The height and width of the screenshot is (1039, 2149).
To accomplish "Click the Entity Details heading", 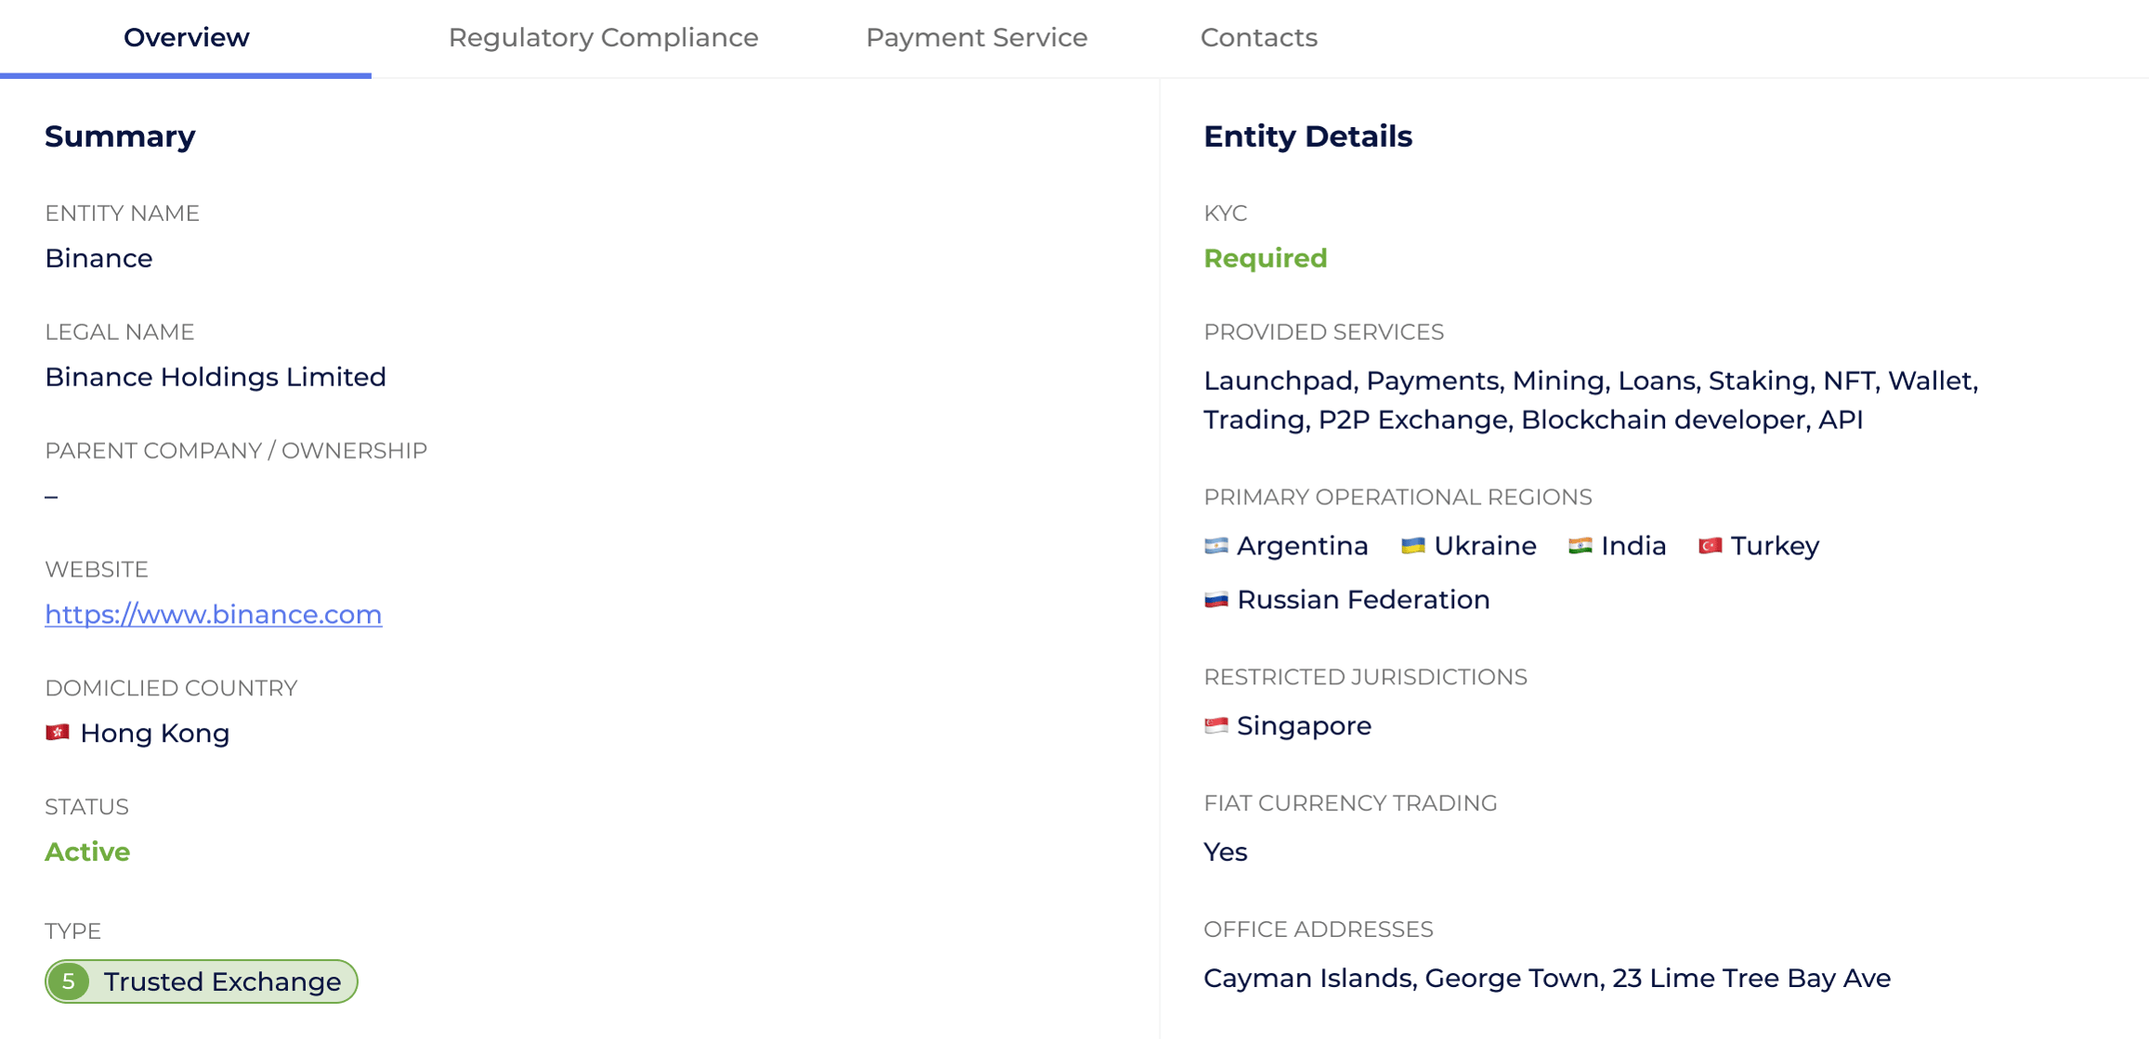I will (1307, 136).
